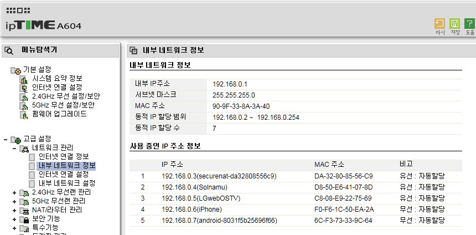Click the 네트워크 관리 folder icon
The image size is (476, 235).
pyautogui.click(x=24, y=149)
